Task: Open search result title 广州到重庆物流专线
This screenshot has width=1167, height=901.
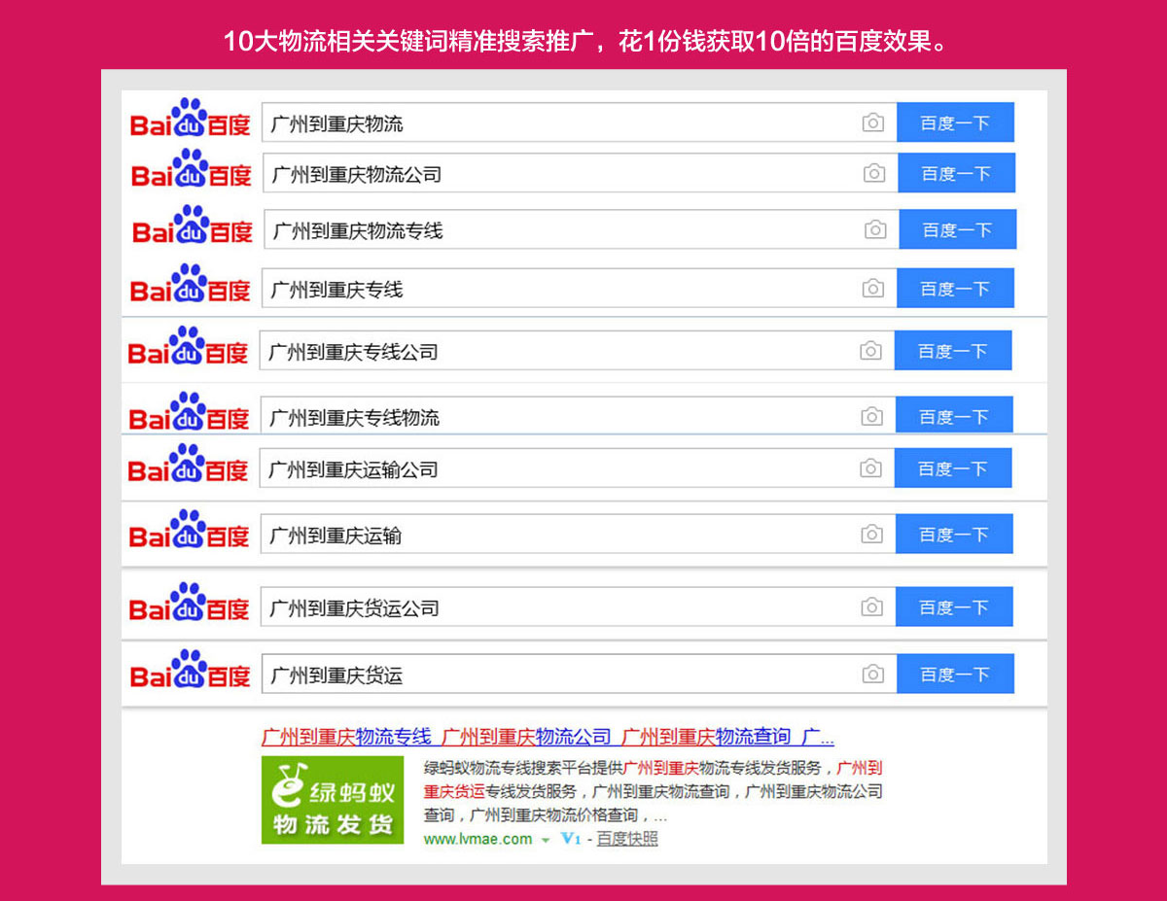Action: 346,737
